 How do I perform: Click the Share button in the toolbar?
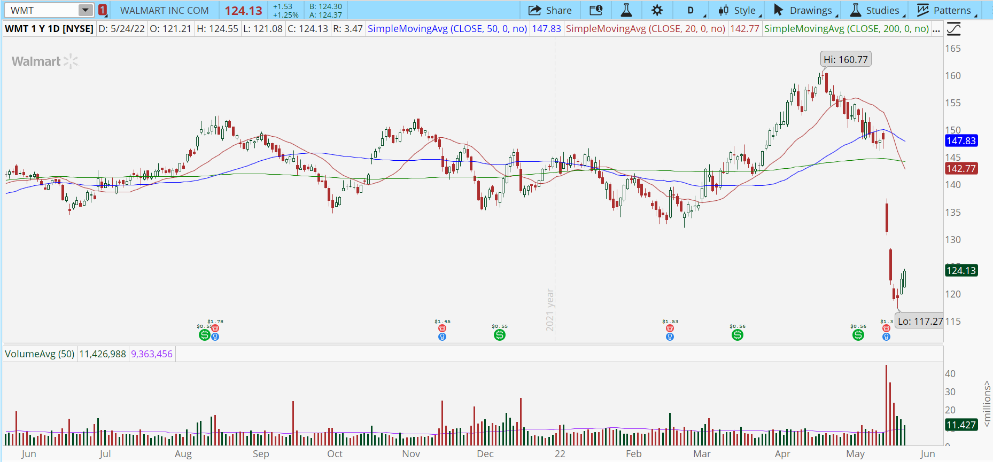pyautogui.click(x=550, y=10)
